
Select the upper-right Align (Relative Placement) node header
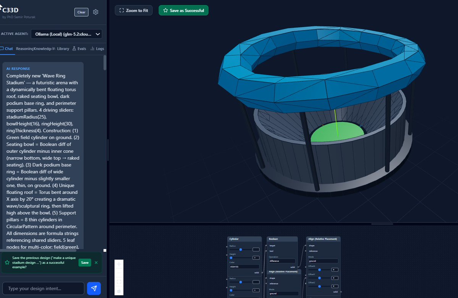(x=323, y=239)
